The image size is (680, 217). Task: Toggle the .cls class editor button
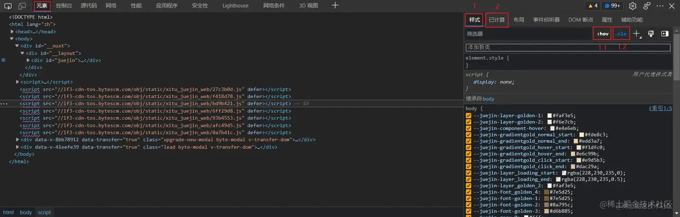(621, 34)
